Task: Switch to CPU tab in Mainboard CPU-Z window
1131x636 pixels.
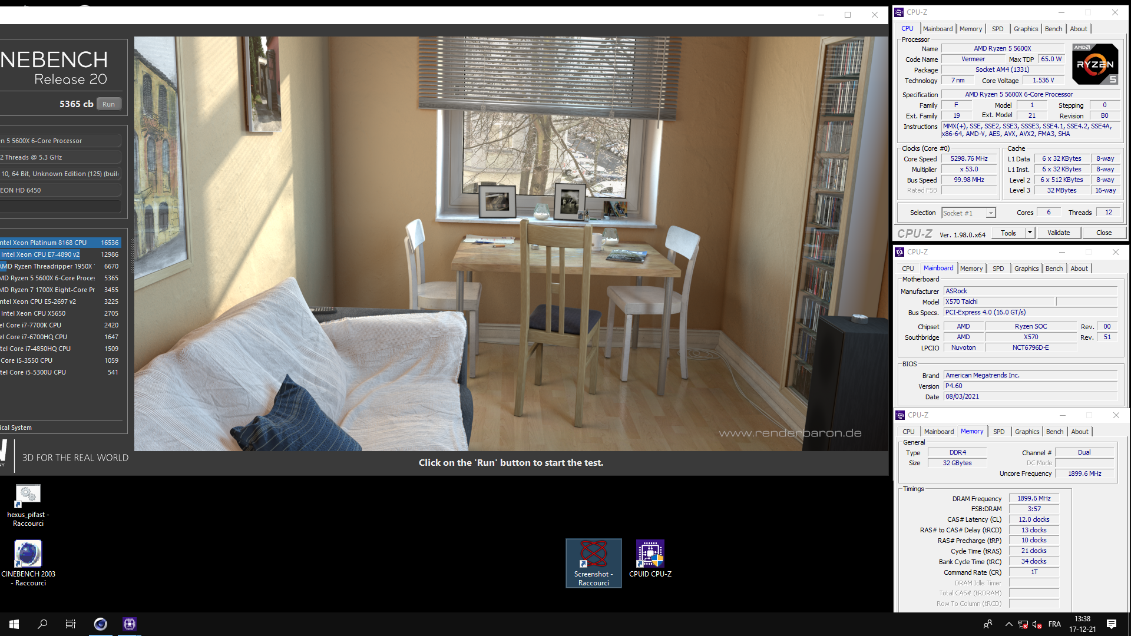Action: point(908,269)
